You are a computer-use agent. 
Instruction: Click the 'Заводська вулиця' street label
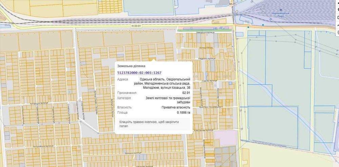[205, 33]
